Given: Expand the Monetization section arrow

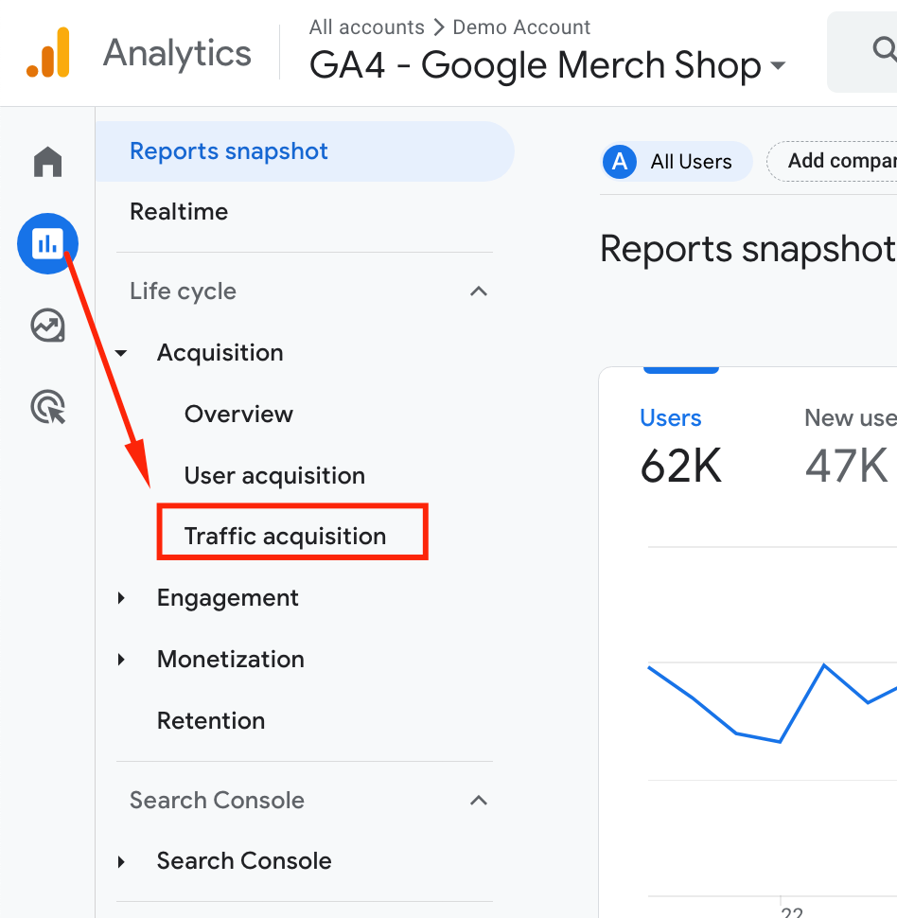Looking at the screenshot, I should coord(121,660).
